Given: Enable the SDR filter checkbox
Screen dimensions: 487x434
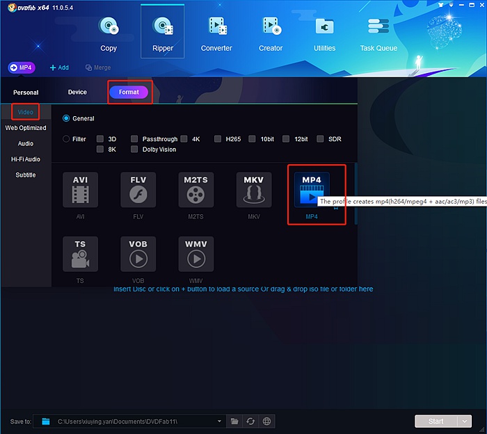Looking at the screenshot, I should pyautogui.click(x=320, y=138).
